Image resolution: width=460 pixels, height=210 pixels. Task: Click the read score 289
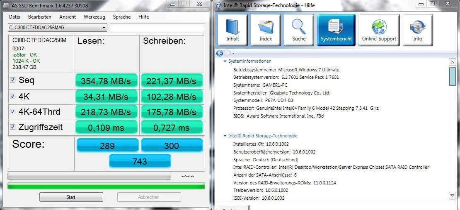(x=107, y=146)
